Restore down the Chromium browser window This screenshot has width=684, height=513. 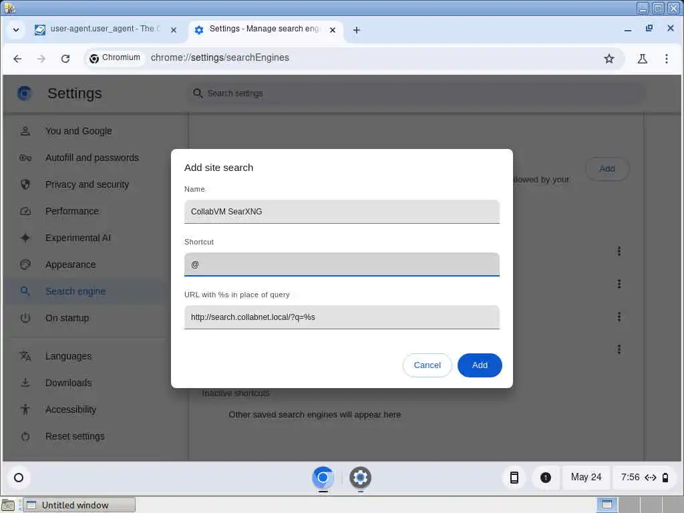click(649, 28)
